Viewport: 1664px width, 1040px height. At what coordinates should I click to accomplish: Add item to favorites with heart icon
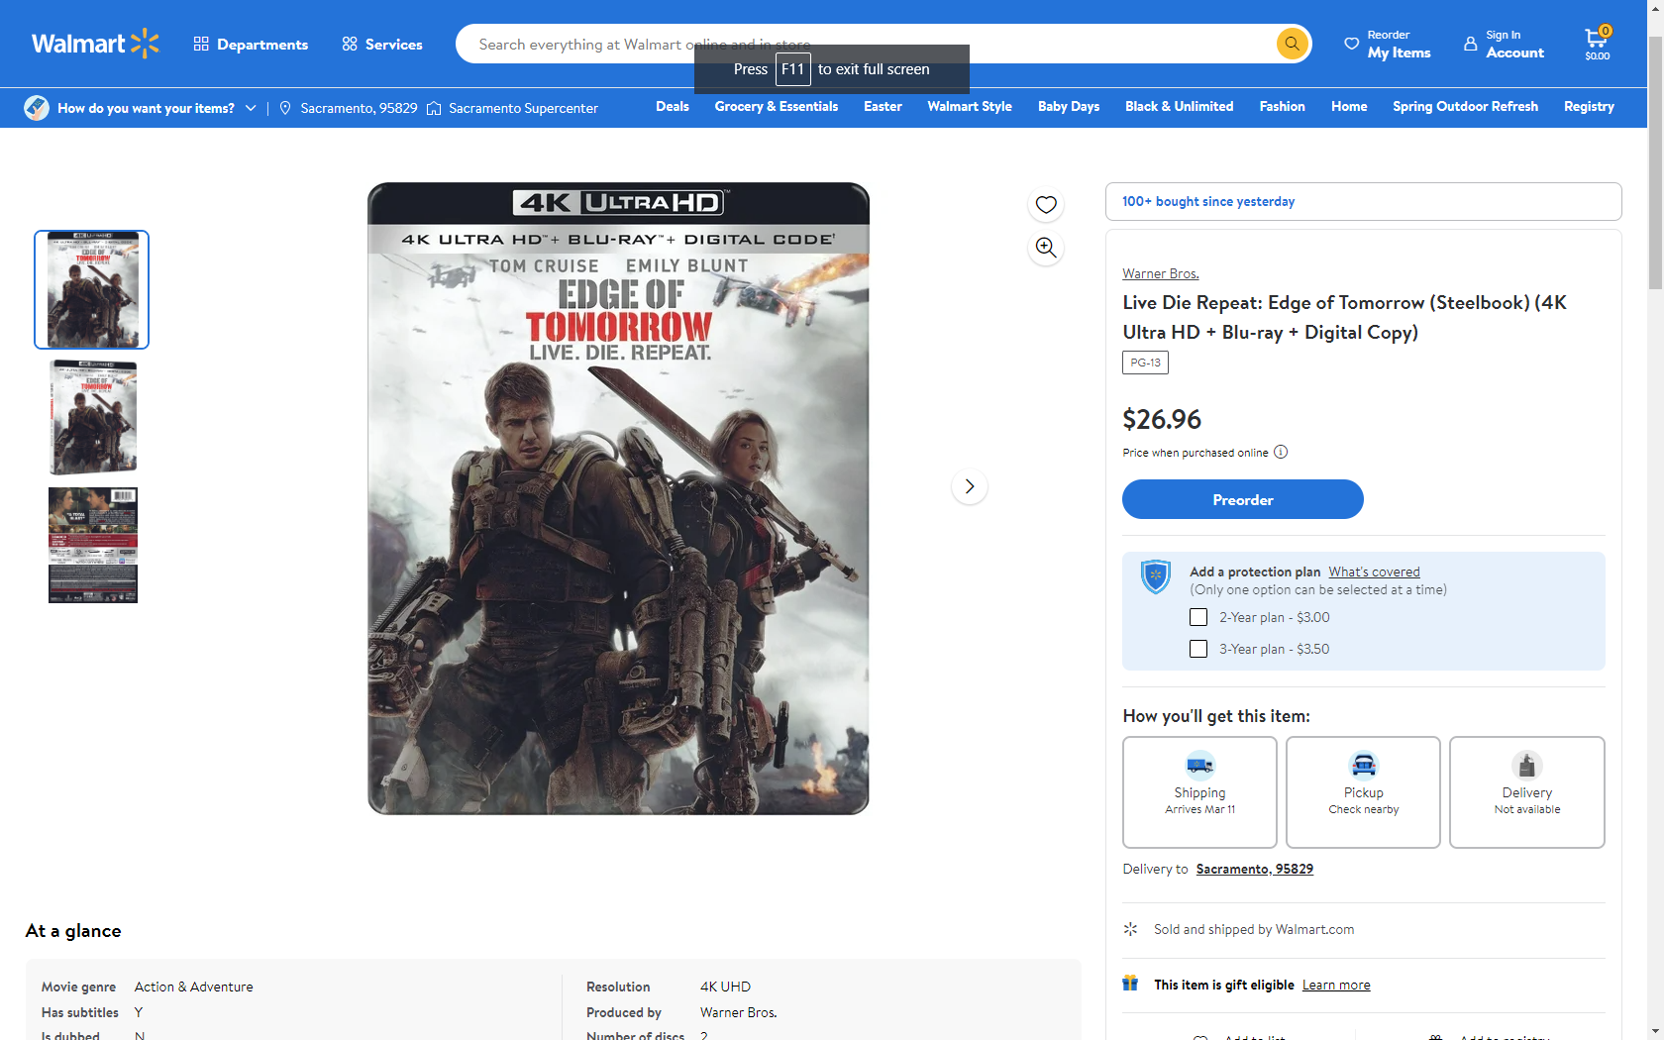[x=1046, y=205]
